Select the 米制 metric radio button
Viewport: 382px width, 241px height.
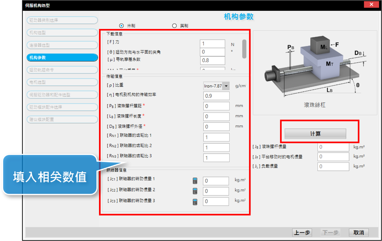121,26
